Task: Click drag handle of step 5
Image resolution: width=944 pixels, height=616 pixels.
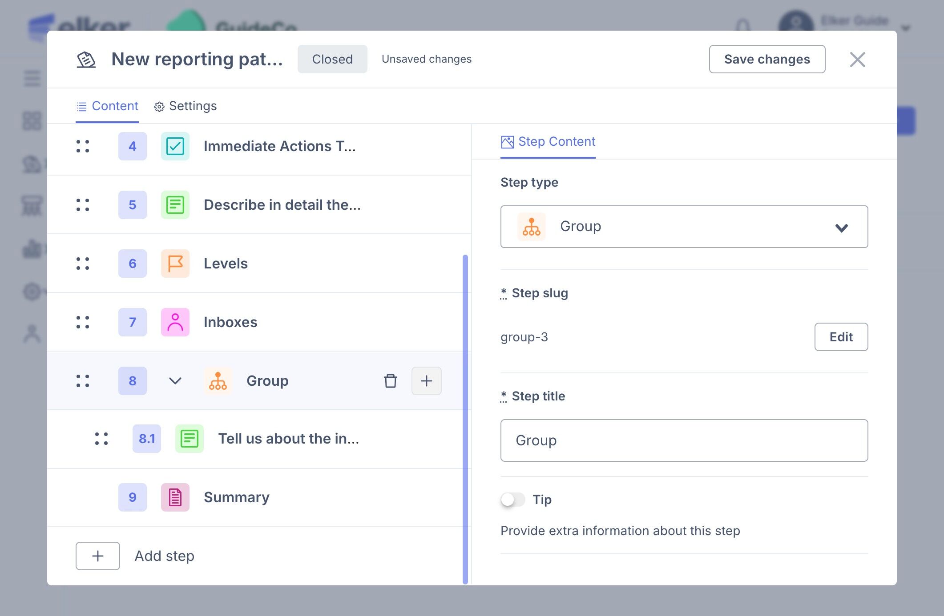Action: (83, 205)
